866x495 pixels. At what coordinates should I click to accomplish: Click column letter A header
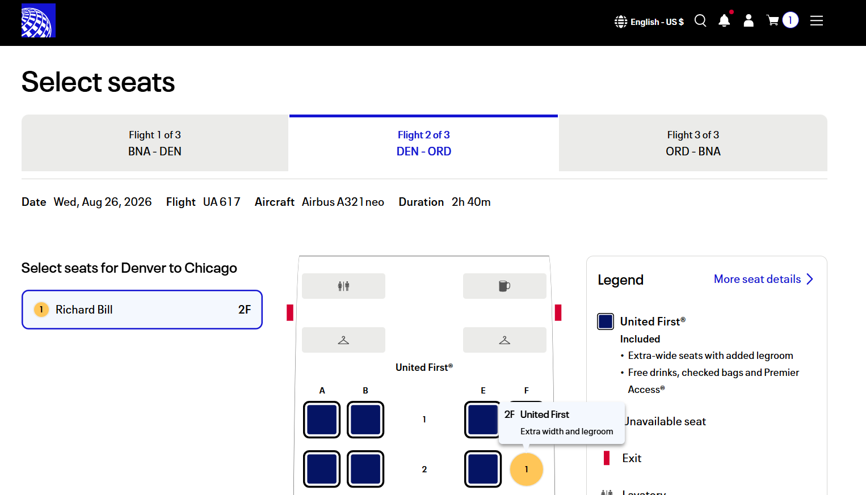click(322, 390)
